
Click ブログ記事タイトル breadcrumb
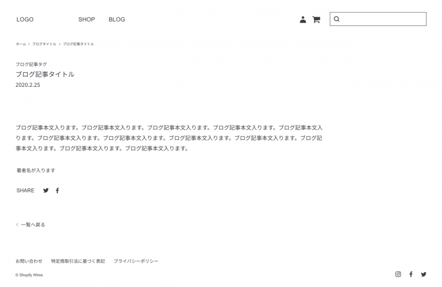tap(78, 44)
